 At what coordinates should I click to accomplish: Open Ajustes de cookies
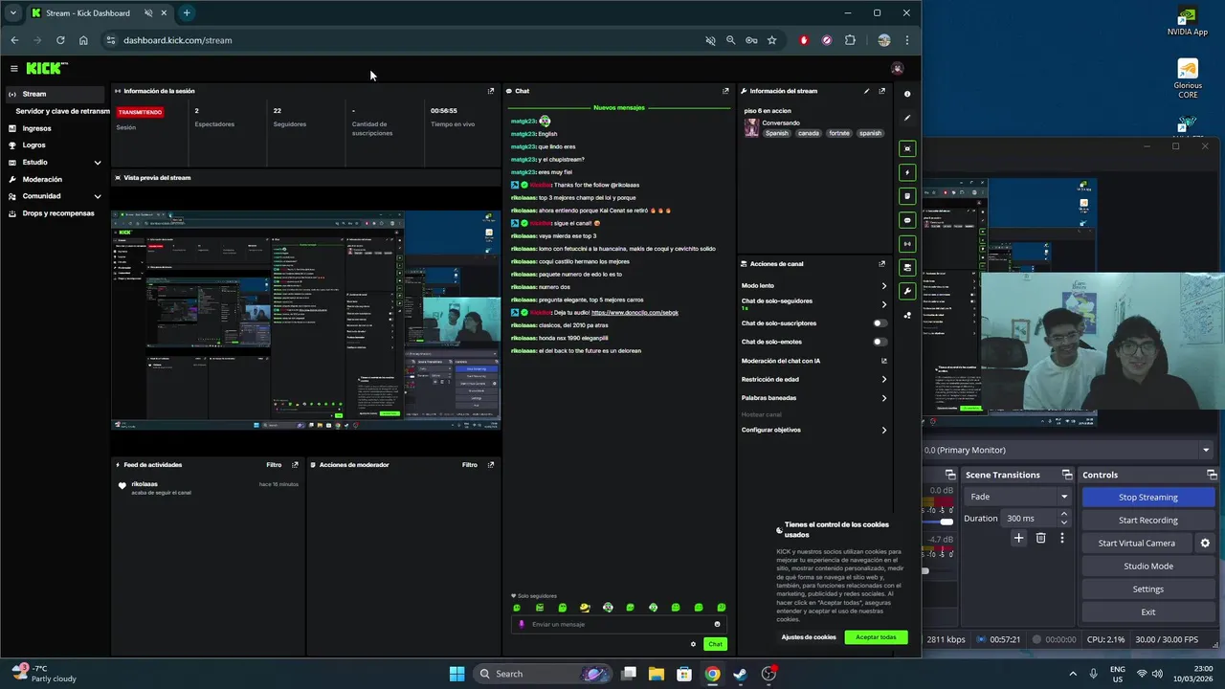pyautogui.click(x=809, y=637)
